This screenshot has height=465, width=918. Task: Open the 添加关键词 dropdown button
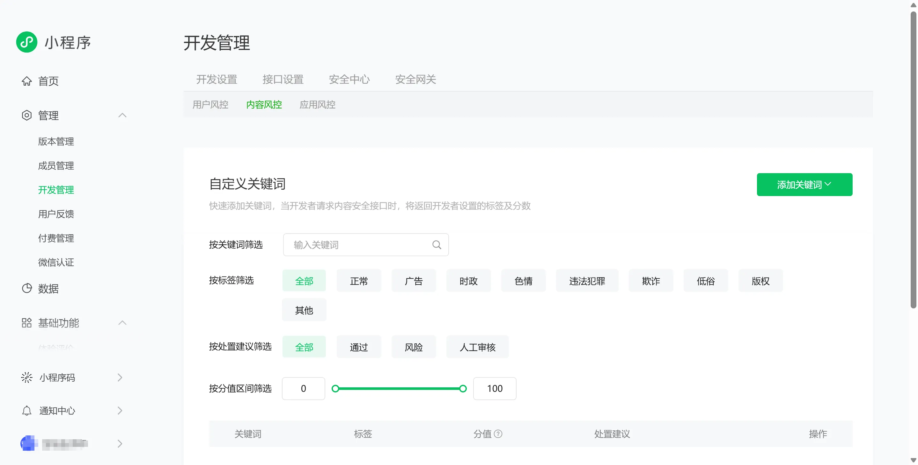(804, 185)
